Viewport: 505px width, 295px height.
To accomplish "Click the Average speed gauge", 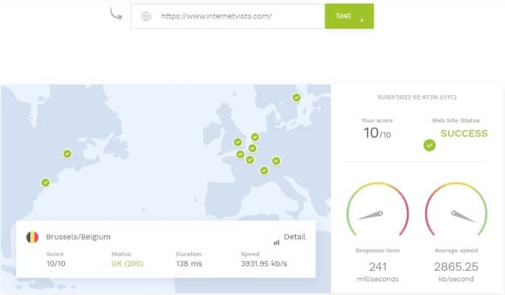I will [456, 209].
